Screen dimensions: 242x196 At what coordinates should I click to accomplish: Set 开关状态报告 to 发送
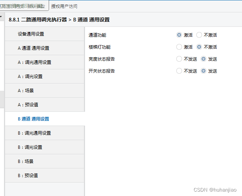(x=203, y=71)
